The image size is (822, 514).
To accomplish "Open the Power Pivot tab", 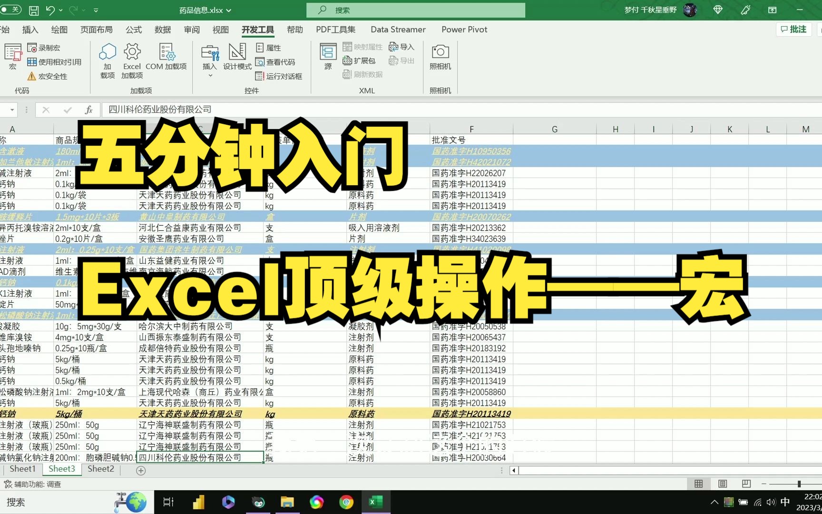I will 464,30.
